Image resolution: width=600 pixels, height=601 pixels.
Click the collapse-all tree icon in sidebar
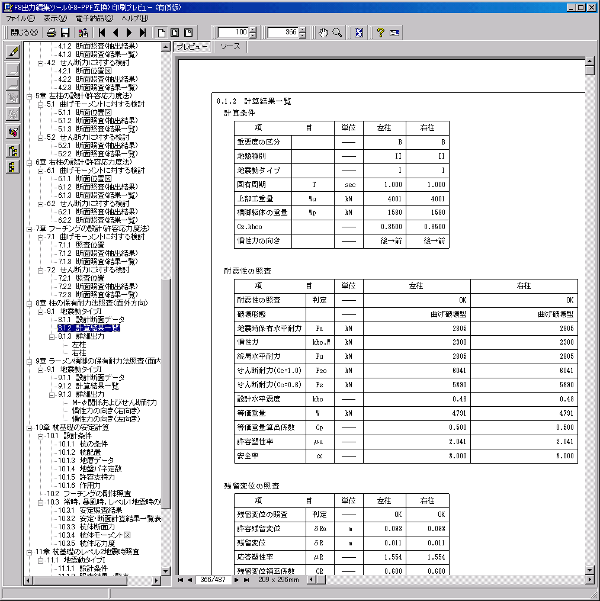click(x=12, y=167)
